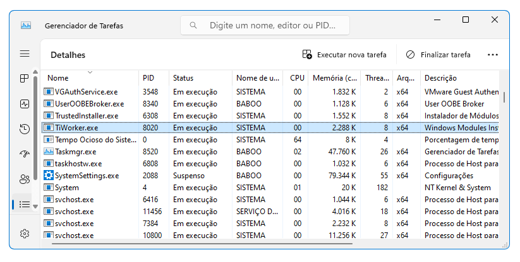Open the App history icon in sidebar
Screen dimensions: 520x262
[x=25, y=129]
